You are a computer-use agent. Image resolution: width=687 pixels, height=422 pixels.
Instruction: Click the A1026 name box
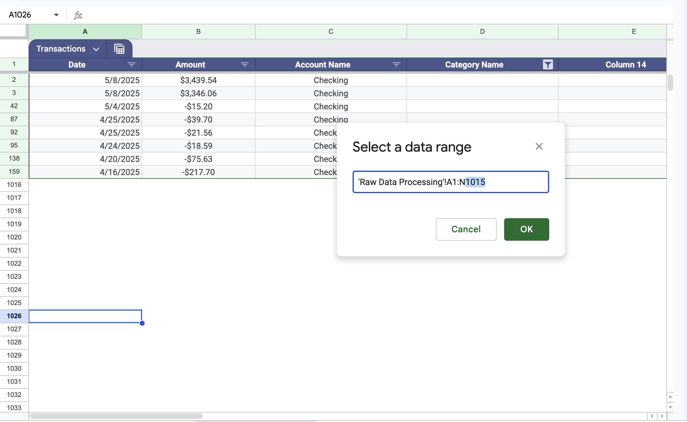point(20,15)
